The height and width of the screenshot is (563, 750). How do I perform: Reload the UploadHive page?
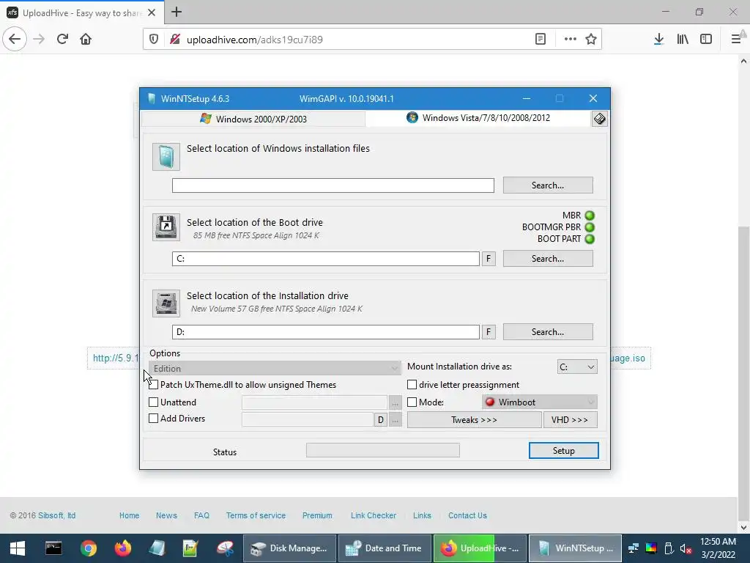pos(62,39)
